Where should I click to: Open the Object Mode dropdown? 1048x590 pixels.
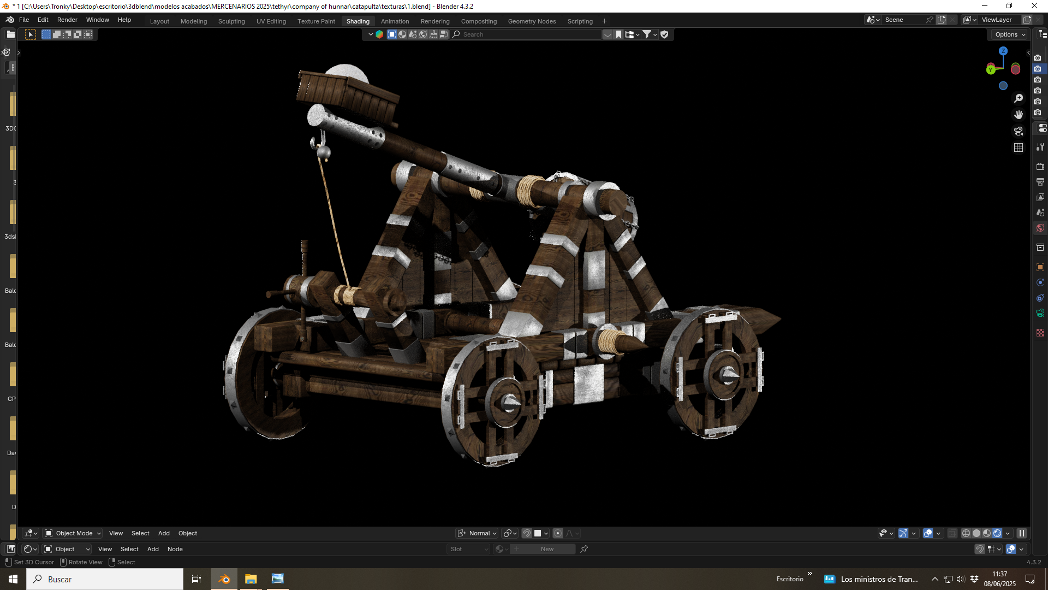pos(73,533)
